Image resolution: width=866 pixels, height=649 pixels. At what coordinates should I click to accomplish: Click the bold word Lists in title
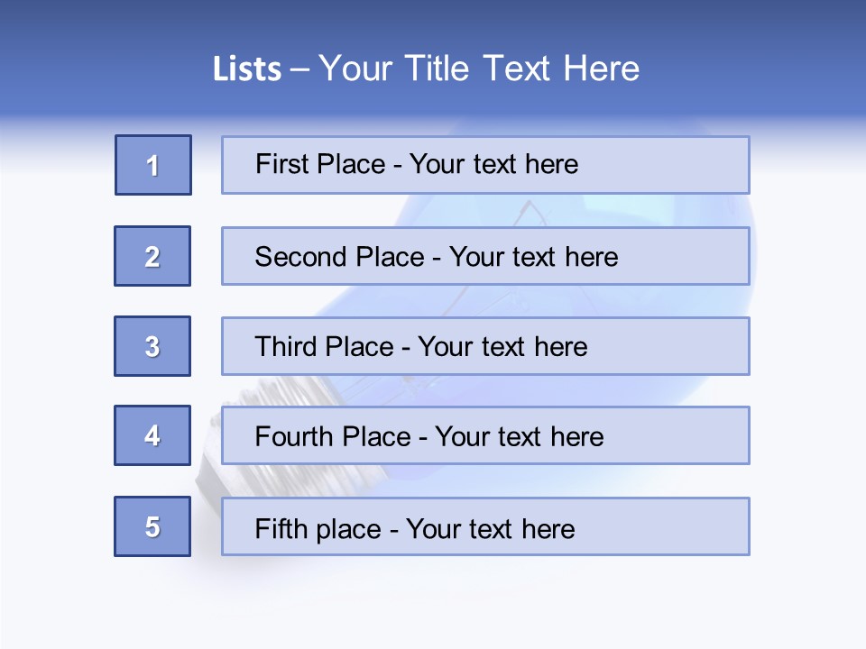(x=247, y=69)
